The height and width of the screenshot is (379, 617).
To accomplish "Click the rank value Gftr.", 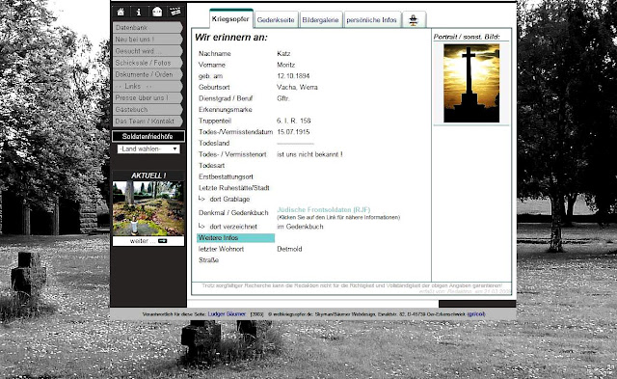I will (x=282, y=98).
